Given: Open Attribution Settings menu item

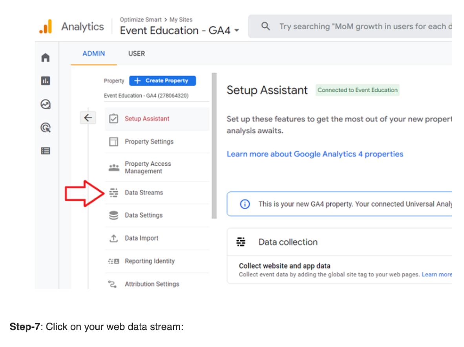Looking at the screenshot, I should (x=152, y=284).
